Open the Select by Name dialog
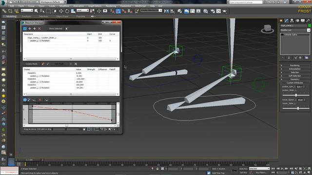 click(x=42, y=11)
